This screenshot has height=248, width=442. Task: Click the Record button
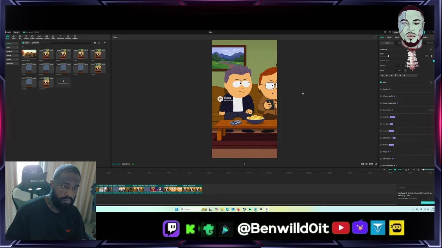35,43
